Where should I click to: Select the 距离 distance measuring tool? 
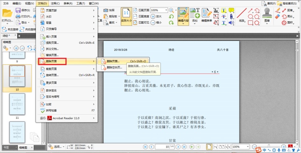pos(288,10)
